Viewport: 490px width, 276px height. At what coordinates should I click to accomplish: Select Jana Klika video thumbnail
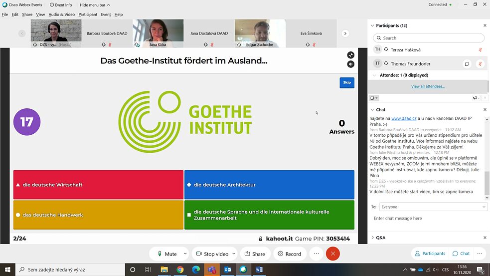click(158, 33)
